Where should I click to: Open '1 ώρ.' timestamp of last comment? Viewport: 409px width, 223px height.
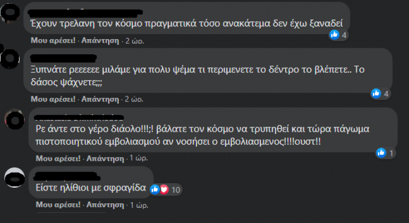(140, 205)
